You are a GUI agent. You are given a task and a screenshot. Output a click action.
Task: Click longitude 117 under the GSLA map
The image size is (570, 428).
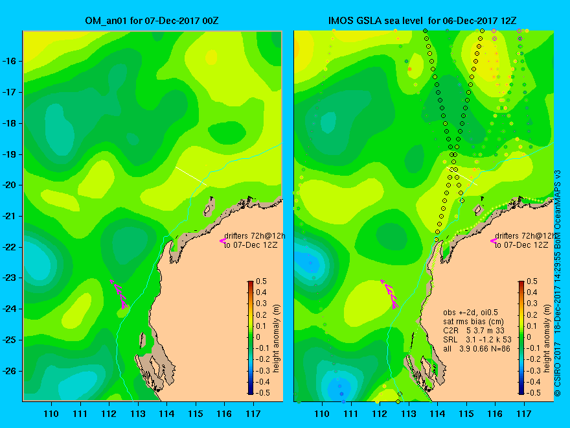coord(524,414)
